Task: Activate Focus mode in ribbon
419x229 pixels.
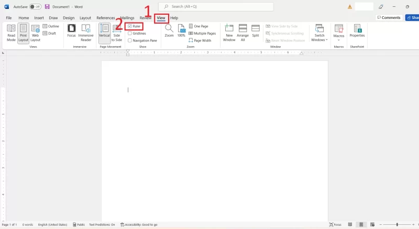Action: [x=71, y=31]
